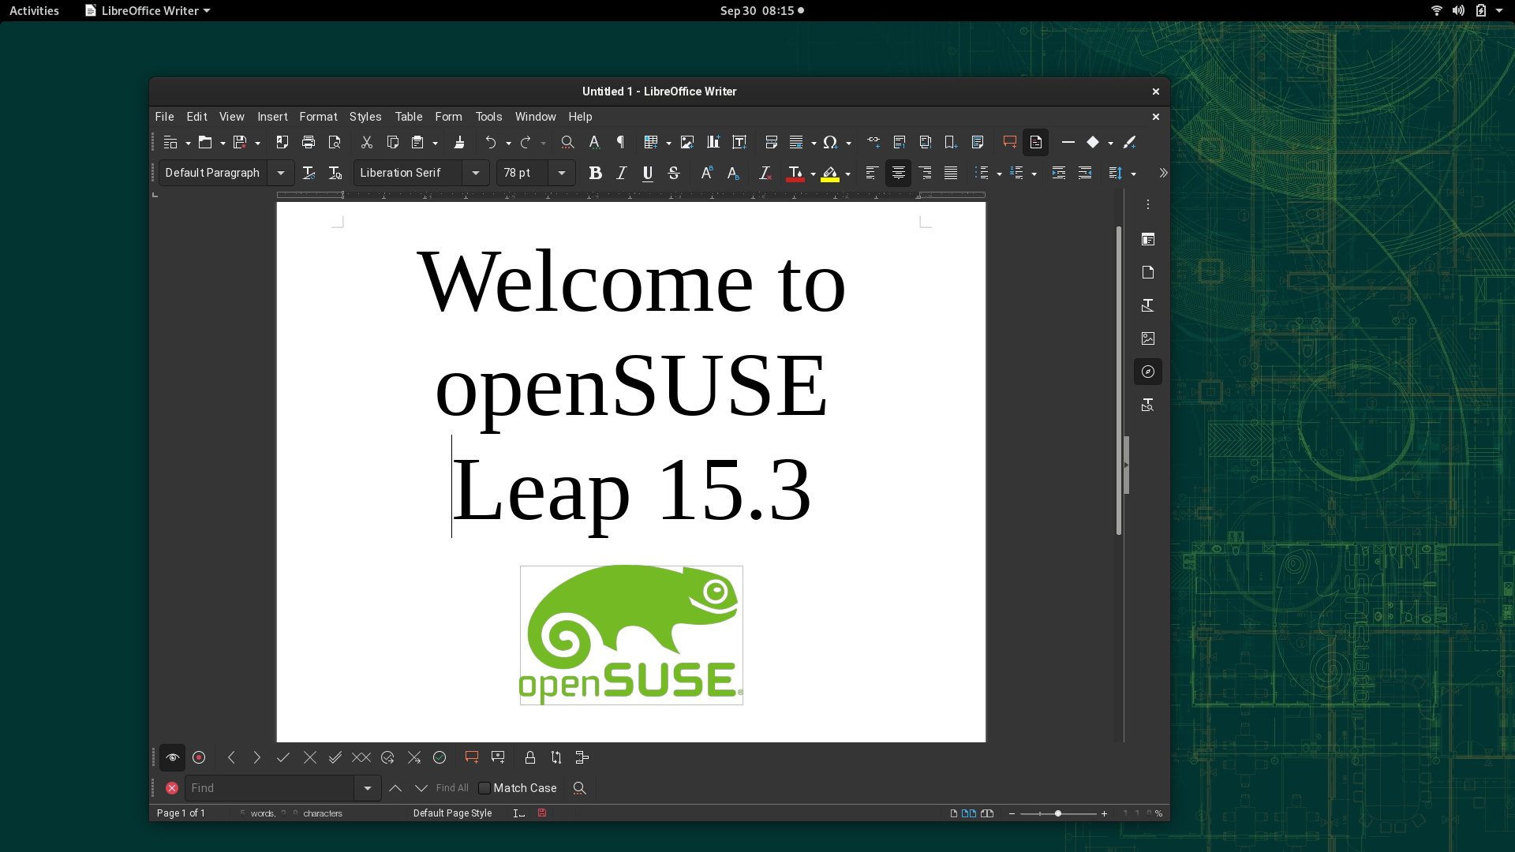This screenshot has height=852, width=1515.
Task: Click the Insert Special Character omega icon
Action: coord(829,142)
